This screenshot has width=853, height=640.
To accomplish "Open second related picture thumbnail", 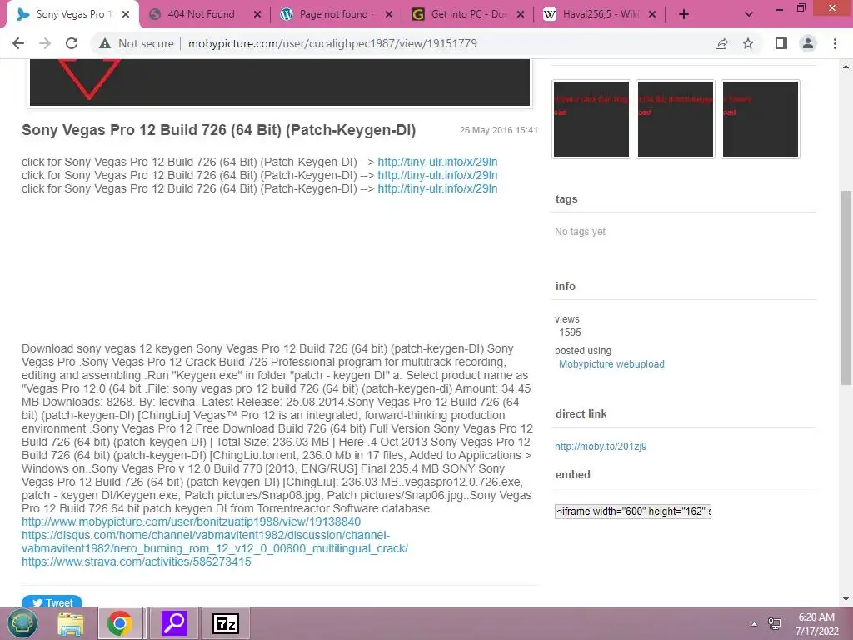I will (x=675, y=119).
